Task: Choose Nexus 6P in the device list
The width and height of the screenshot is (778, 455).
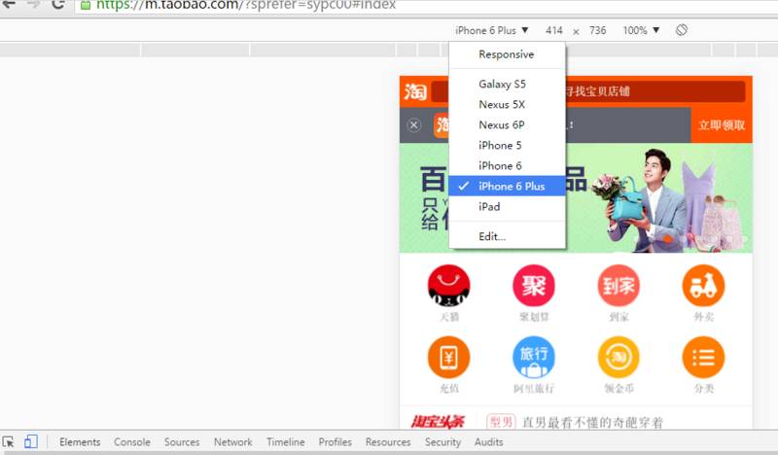Action: tap(507, 124)
